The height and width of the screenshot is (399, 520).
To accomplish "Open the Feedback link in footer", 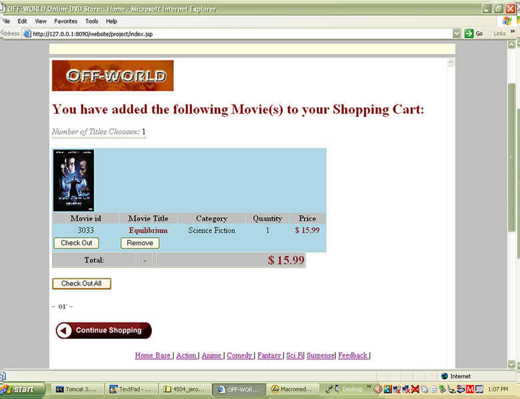I will click(353, 356).
